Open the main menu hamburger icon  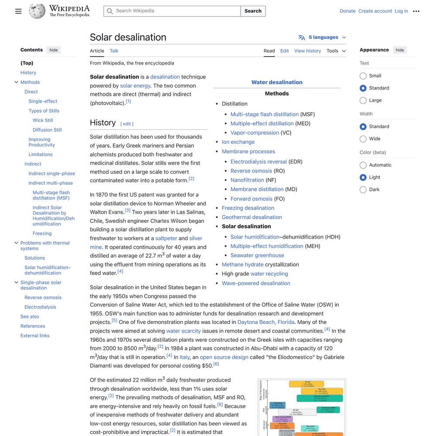point(18,11)
